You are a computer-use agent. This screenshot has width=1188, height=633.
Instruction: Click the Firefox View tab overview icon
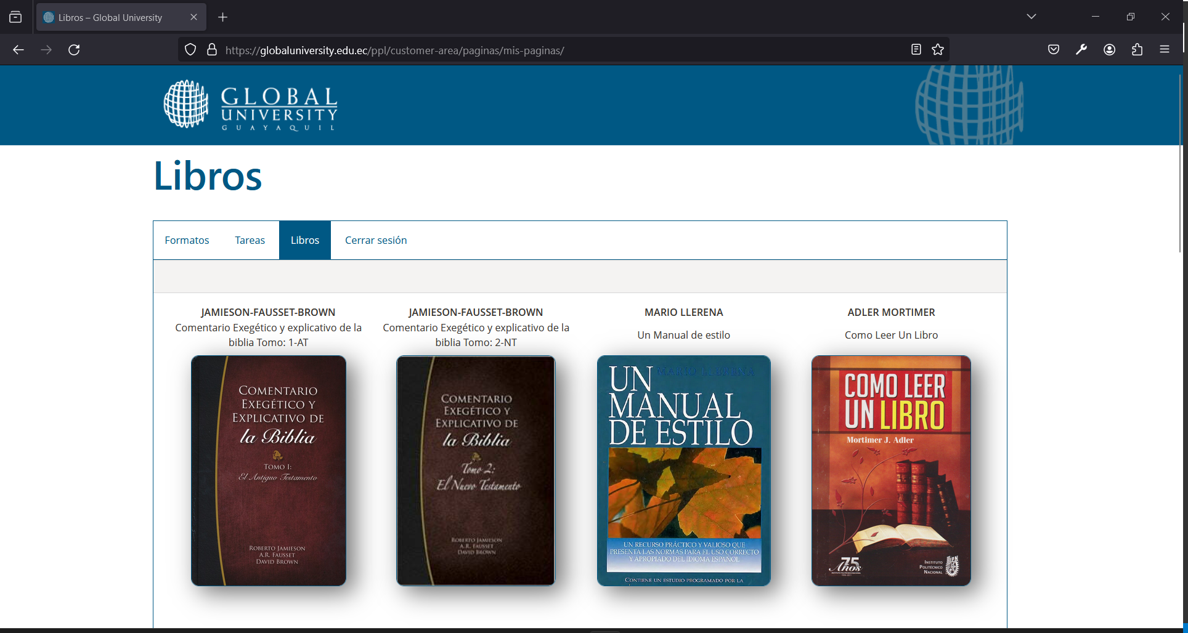[x=15, y=17]
